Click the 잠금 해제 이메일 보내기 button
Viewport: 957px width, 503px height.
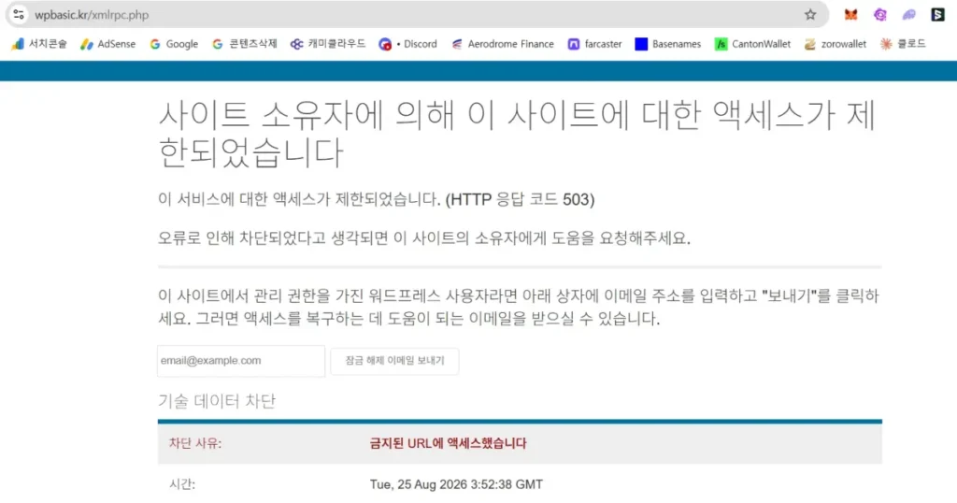395,361
